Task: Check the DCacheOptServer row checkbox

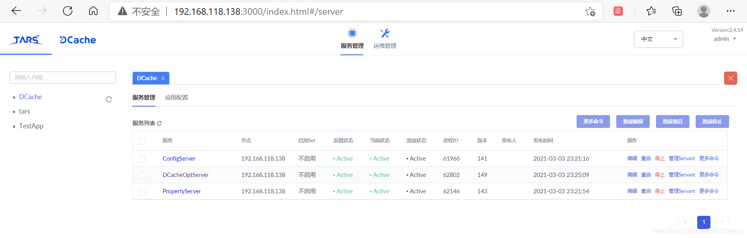Action: (142, 175)
